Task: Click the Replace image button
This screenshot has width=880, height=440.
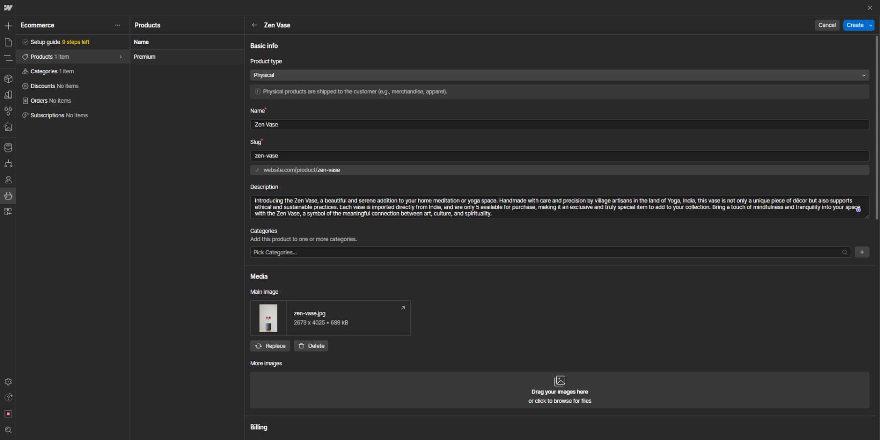Action: [x=270, y=346]
